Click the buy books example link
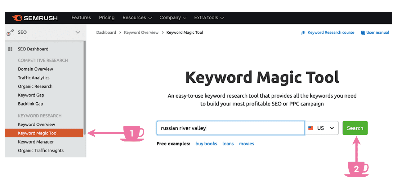Image resolution: width=397 pixels, height=184 pixels. [x=206, y=143]
